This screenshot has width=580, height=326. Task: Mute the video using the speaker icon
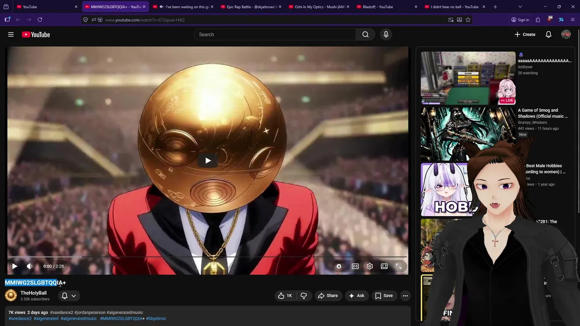click(29, 266)
